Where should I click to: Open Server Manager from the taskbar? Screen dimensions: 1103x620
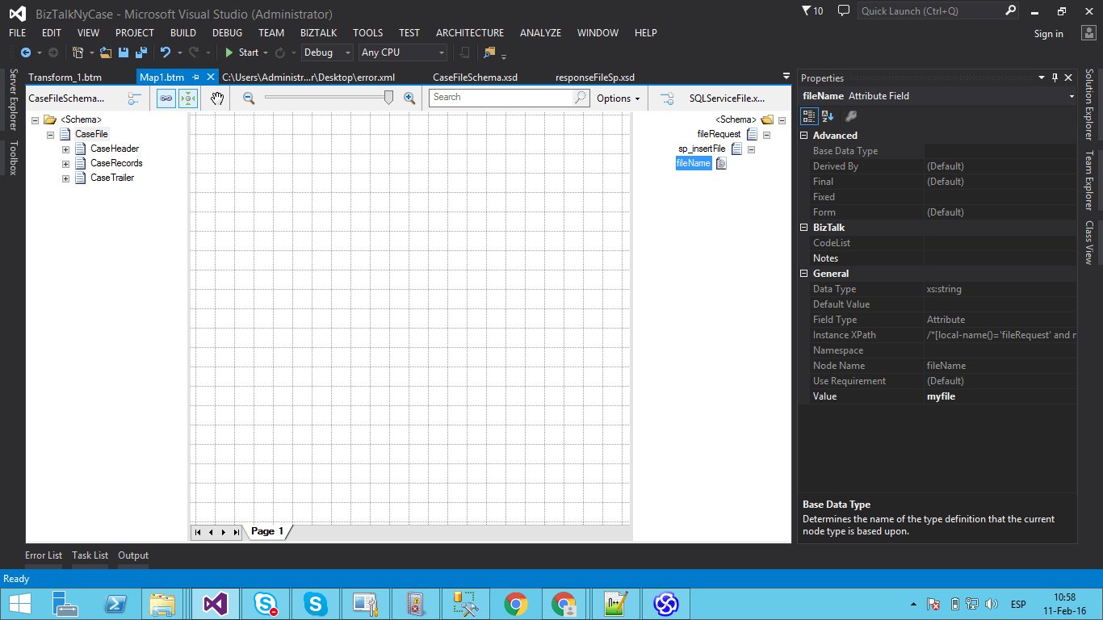click(x=65, y=604)
